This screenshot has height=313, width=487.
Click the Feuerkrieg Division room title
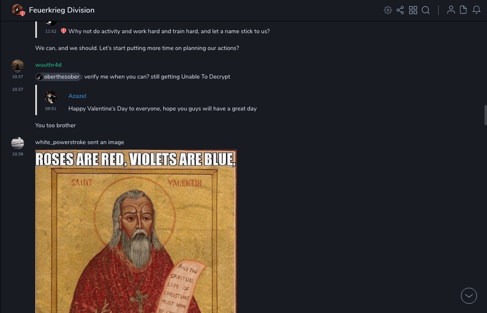point(61,10)
